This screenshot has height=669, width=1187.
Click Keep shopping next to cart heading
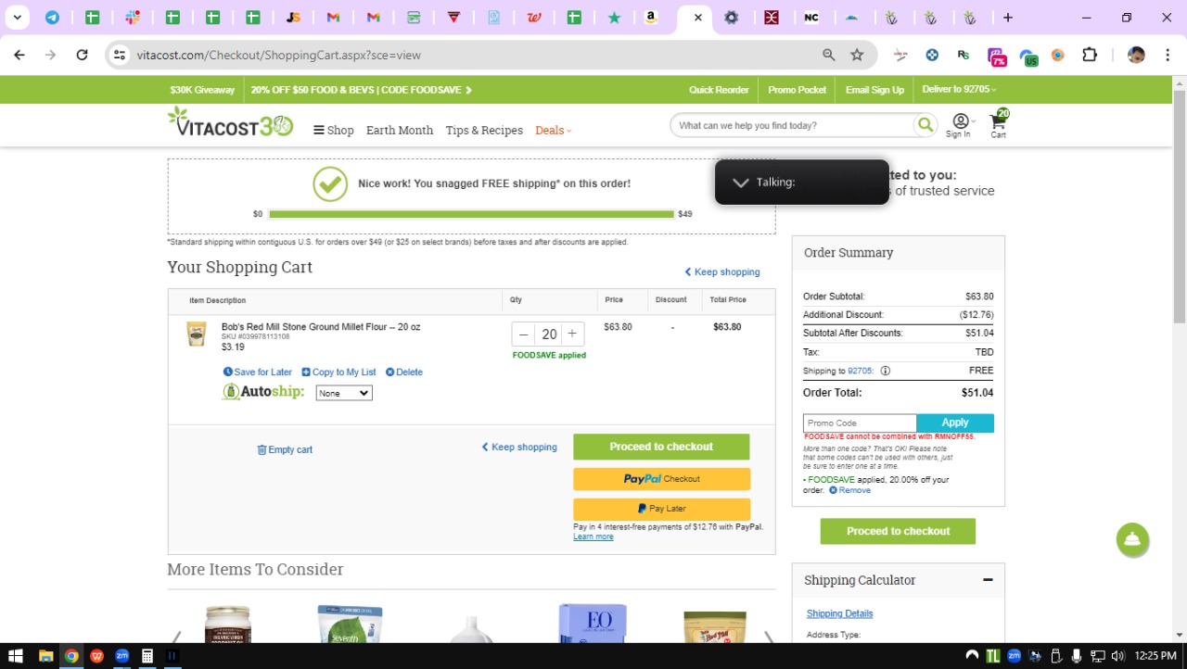point(722,272)
